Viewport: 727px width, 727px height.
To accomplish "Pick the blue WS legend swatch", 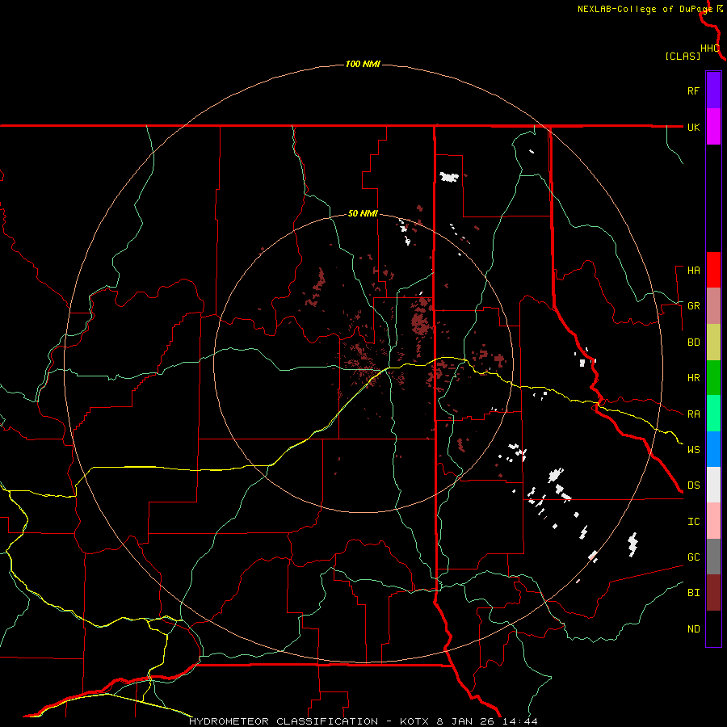I will (713, 449).
